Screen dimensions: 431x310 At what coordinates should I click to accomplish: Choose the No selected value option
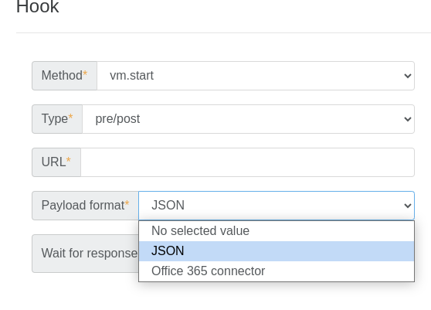click(x=277, y=231)
